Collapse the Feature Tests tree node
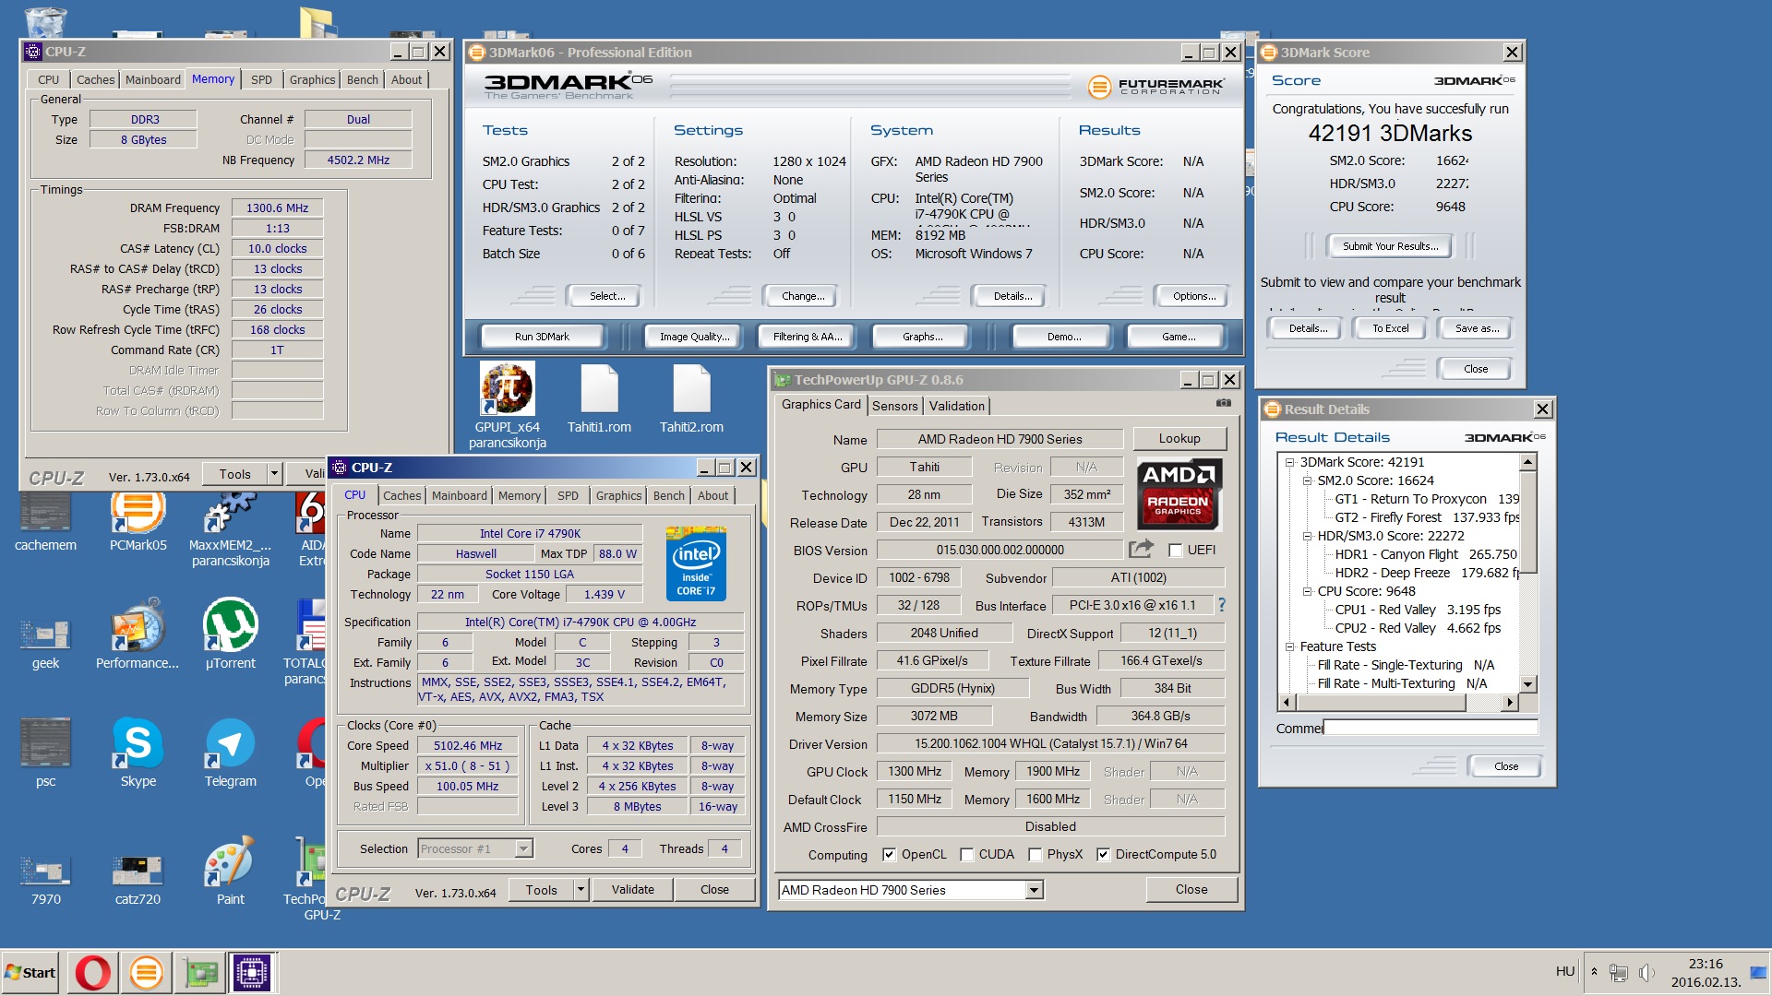Viewport: 1772px width, 996px height. (1289, 646)
